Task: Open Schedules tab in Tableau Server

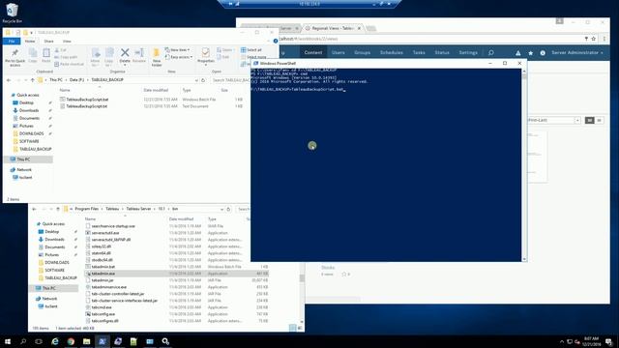Action: 391,52
